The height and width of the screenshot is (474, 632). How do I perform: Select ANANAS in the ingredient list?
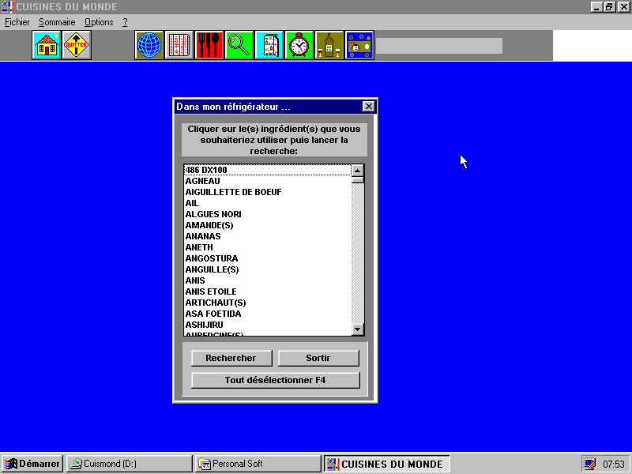[x=203, y=236]
